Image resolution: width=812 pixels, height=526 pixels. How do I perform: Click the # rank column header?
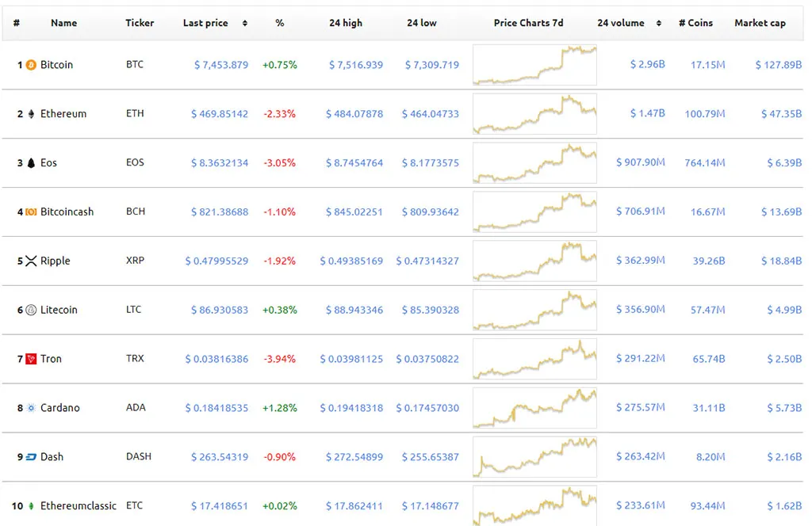pos(17,23)
